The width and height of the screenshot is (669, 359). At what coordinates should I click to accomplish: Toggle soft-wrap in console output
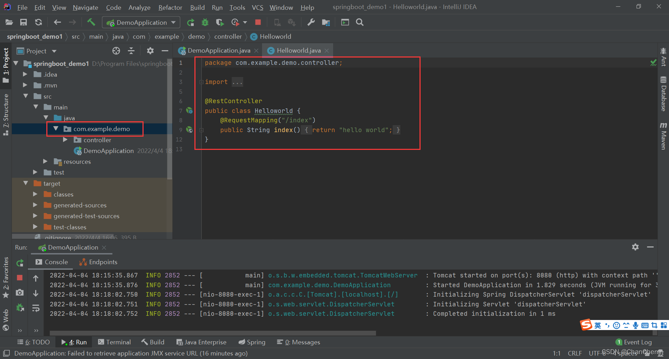[36, 308]
